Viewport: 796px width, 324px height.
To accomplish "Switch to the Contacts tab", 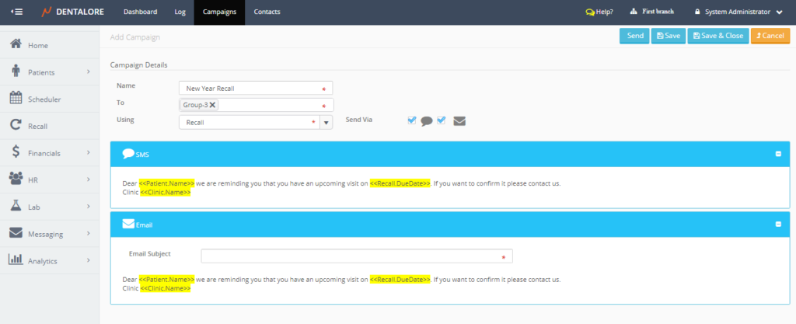I will point(267,12).
